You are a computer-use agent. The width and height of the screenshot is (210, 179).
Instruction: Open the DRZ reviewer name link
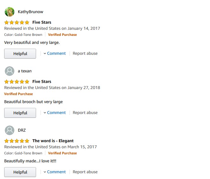pos(22,130)
